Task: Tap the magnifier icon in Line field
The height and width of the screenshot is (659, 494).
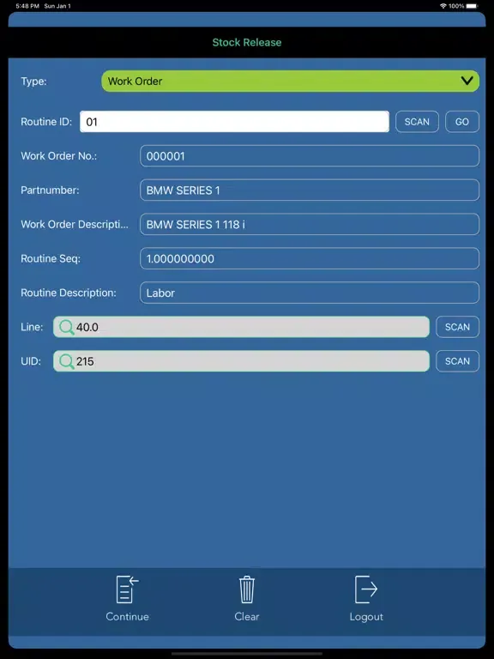Action: tap(66, 327)
